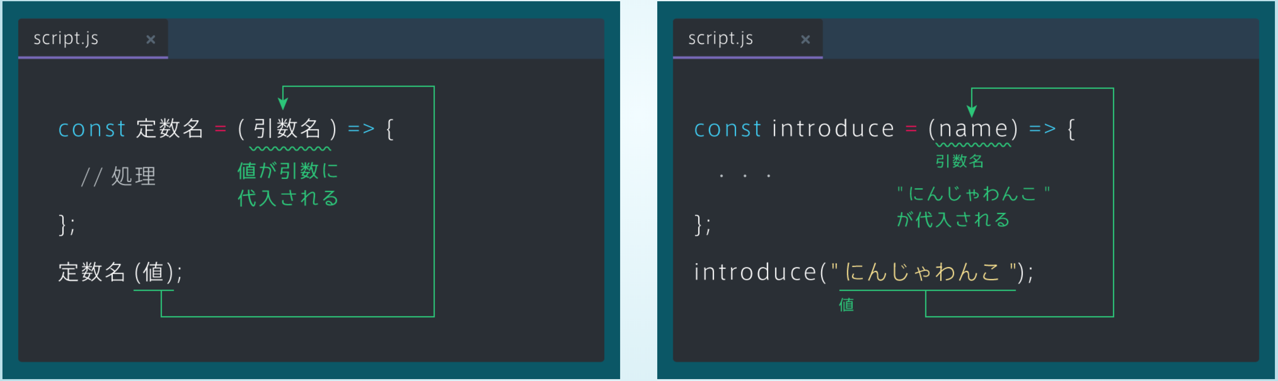Close the right script.js tab
This screenshot has height=381, width=1278.
pyautogui.click(x=805, y=40)
